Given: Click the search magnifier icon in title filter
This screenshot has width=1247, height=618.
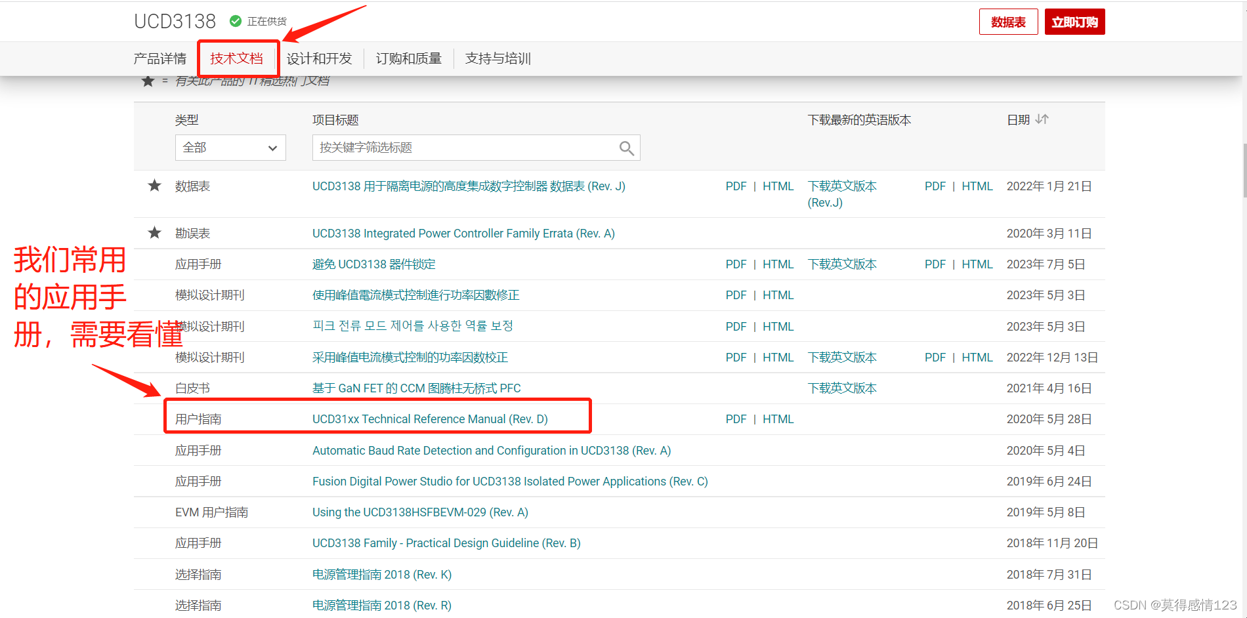Looking at the screenshot, I should (x=626, y=148).
